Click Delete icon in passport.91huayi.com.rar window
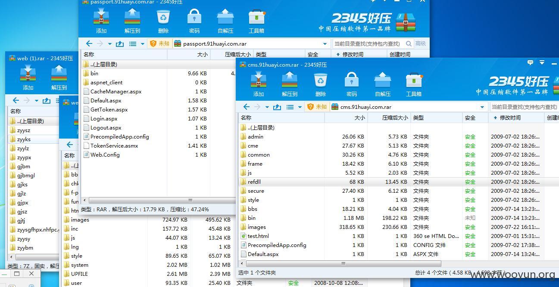 point(163,18)
